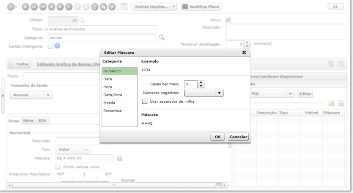Click the save checkmark toolbar icon
This screenshot has width=353, height=193.
click(x=77, y=7)
